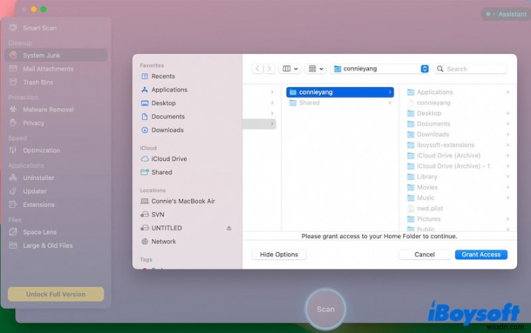
Task: Expand the Shared folder chevron in column
Action: 390,103
